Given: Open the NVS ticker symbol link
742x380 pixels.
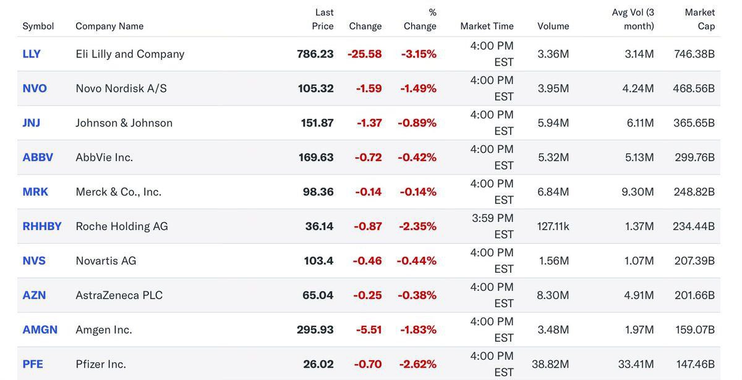Looking at the screenshot, I should point(34,261).
